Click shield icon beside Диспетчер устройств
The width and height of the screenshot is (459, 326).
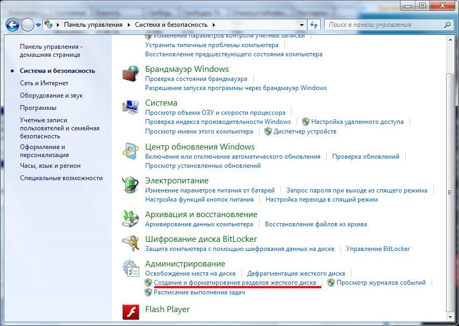point(268,131)
